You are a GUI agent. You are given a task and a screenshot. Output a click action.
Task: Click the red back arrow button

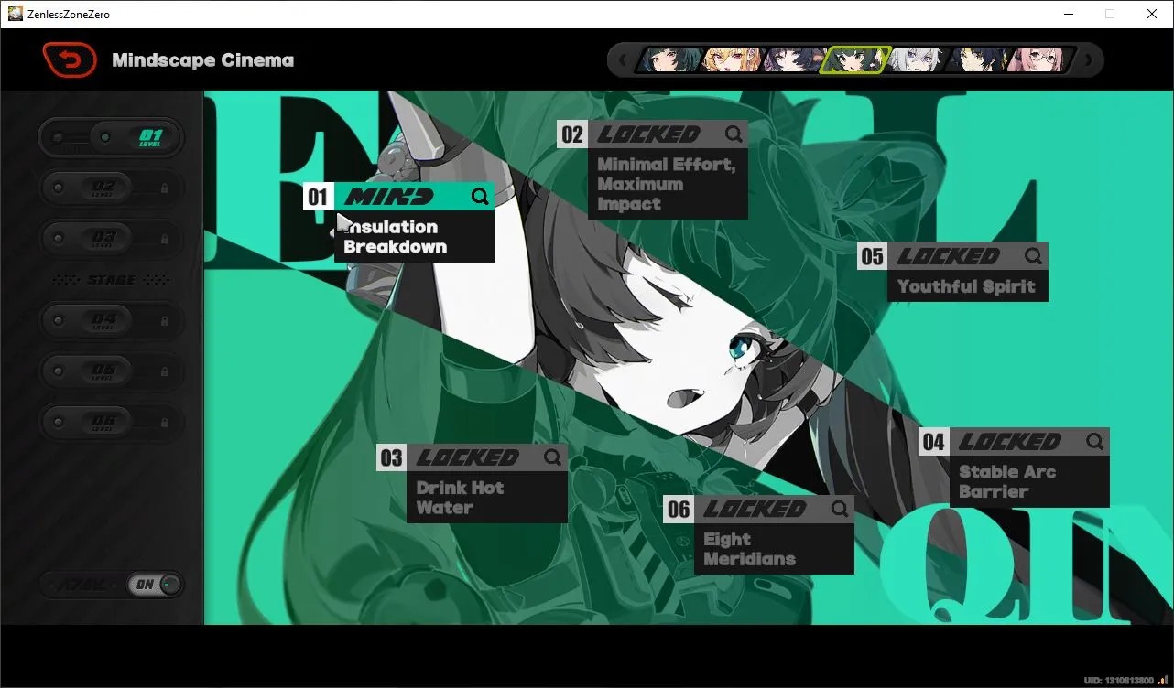click(x=70, y=60)
